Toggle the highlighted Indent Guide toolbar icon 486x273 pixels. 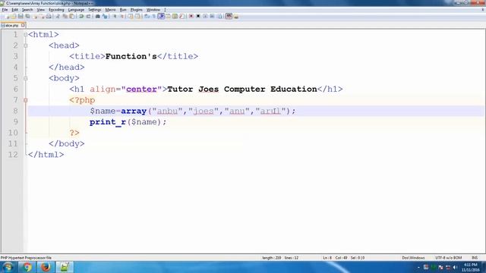click(161, 16)
